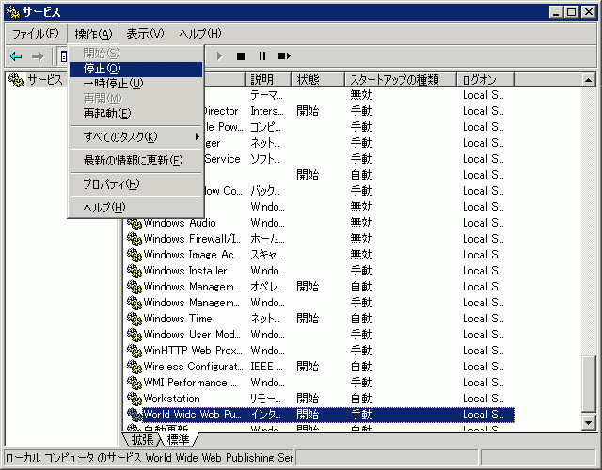Click the scrollbar up arrow
Image resolution: width=602 pixels, height=470 pixels.
click(588, 80)
